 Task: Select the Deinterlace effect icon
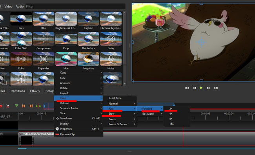pyautogui.click(x=88, y=39)
